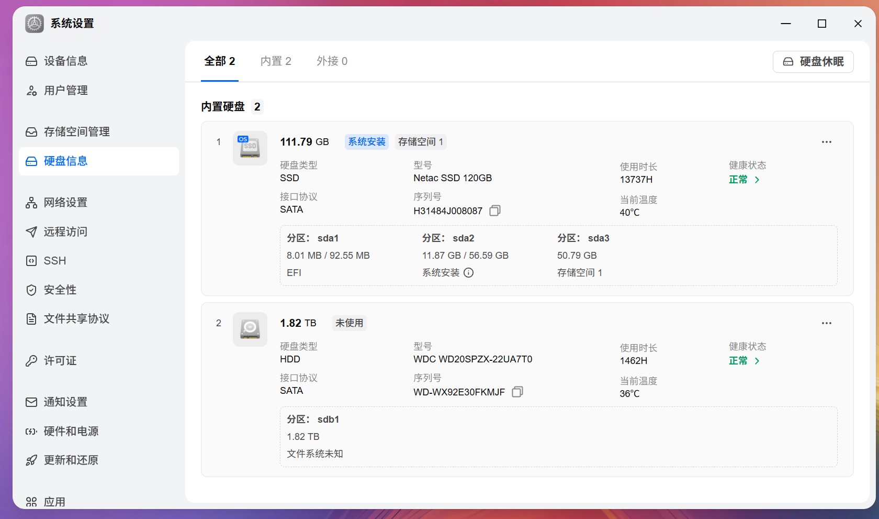This screenshot has height=519, width=879.
Task: Click the model text WDC WD20SPZX-22UA7T0
Action: pos(473,359)
